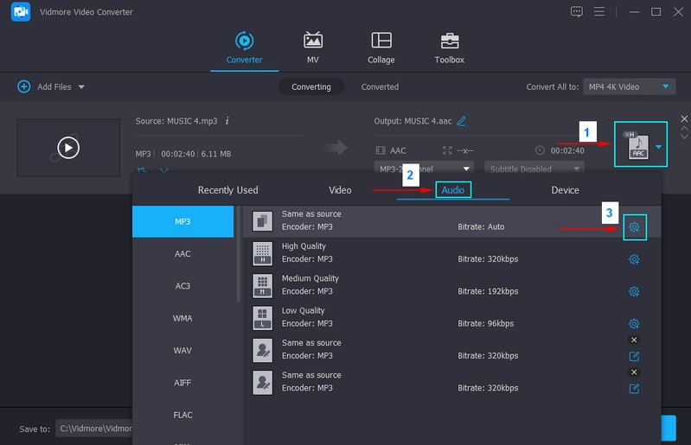Click the feedback chat icon in title bar
The width and height of the screenshot is (691, 445).
(577, 11)
